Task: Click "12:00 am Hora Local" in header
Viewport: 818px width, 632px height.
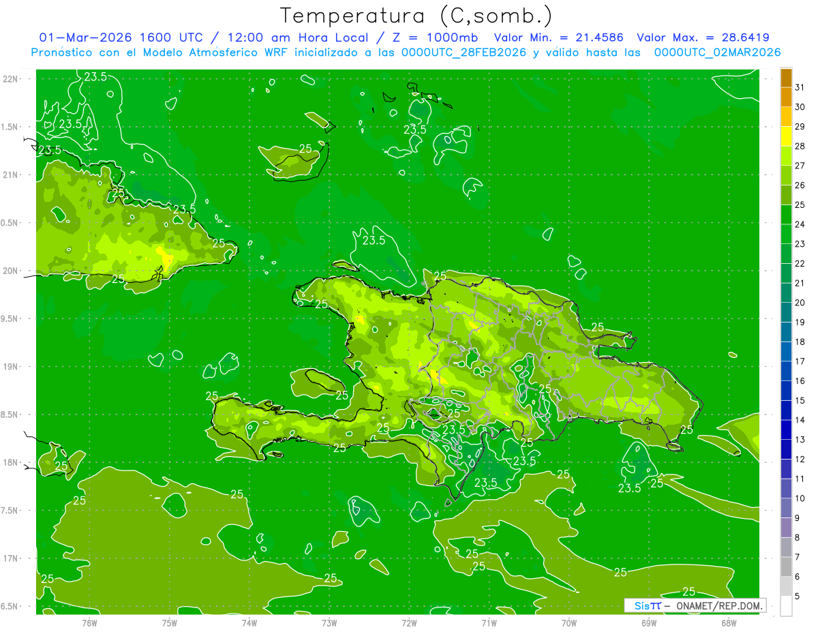Action: point(298,37)
